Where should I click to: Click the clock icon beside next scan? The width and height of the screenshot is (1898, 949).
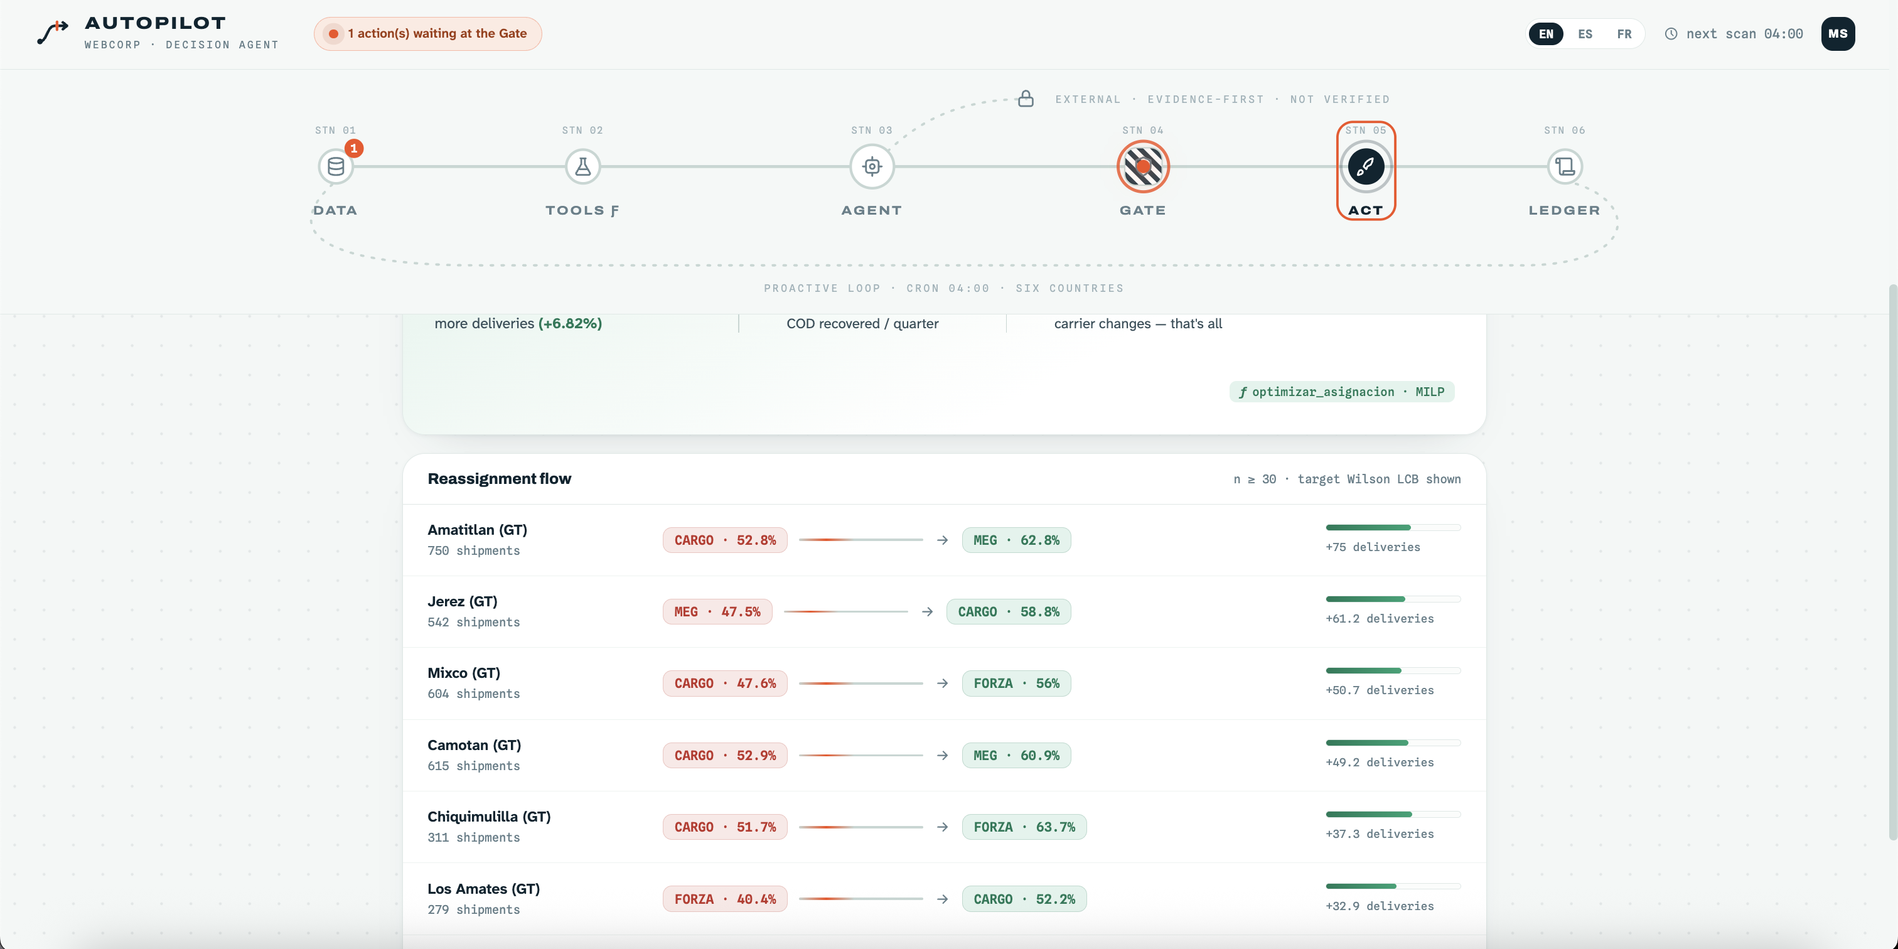1671,34
